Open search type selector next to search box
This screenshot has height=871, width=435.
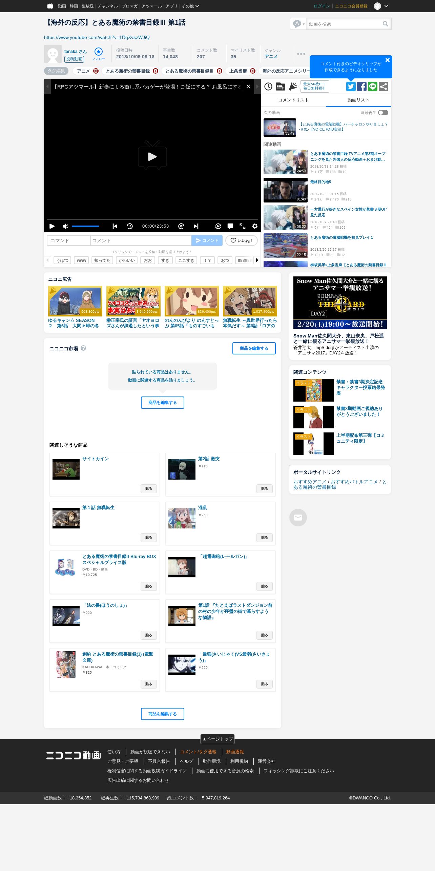(x=299, y=24)
